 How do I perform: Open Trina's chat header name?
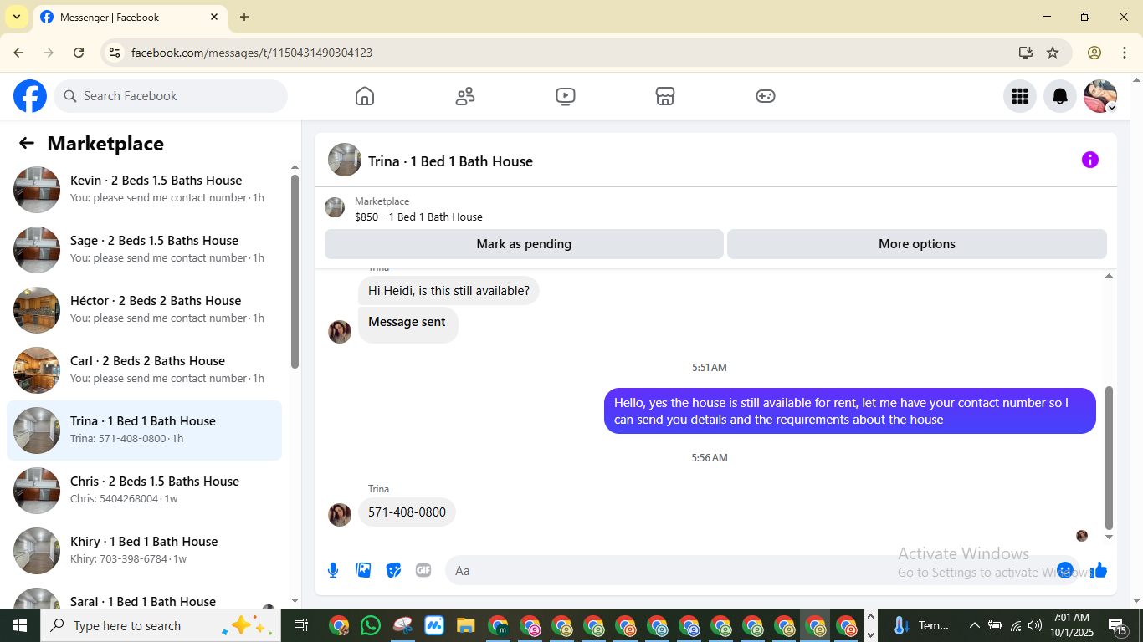[x=450, y=161]
